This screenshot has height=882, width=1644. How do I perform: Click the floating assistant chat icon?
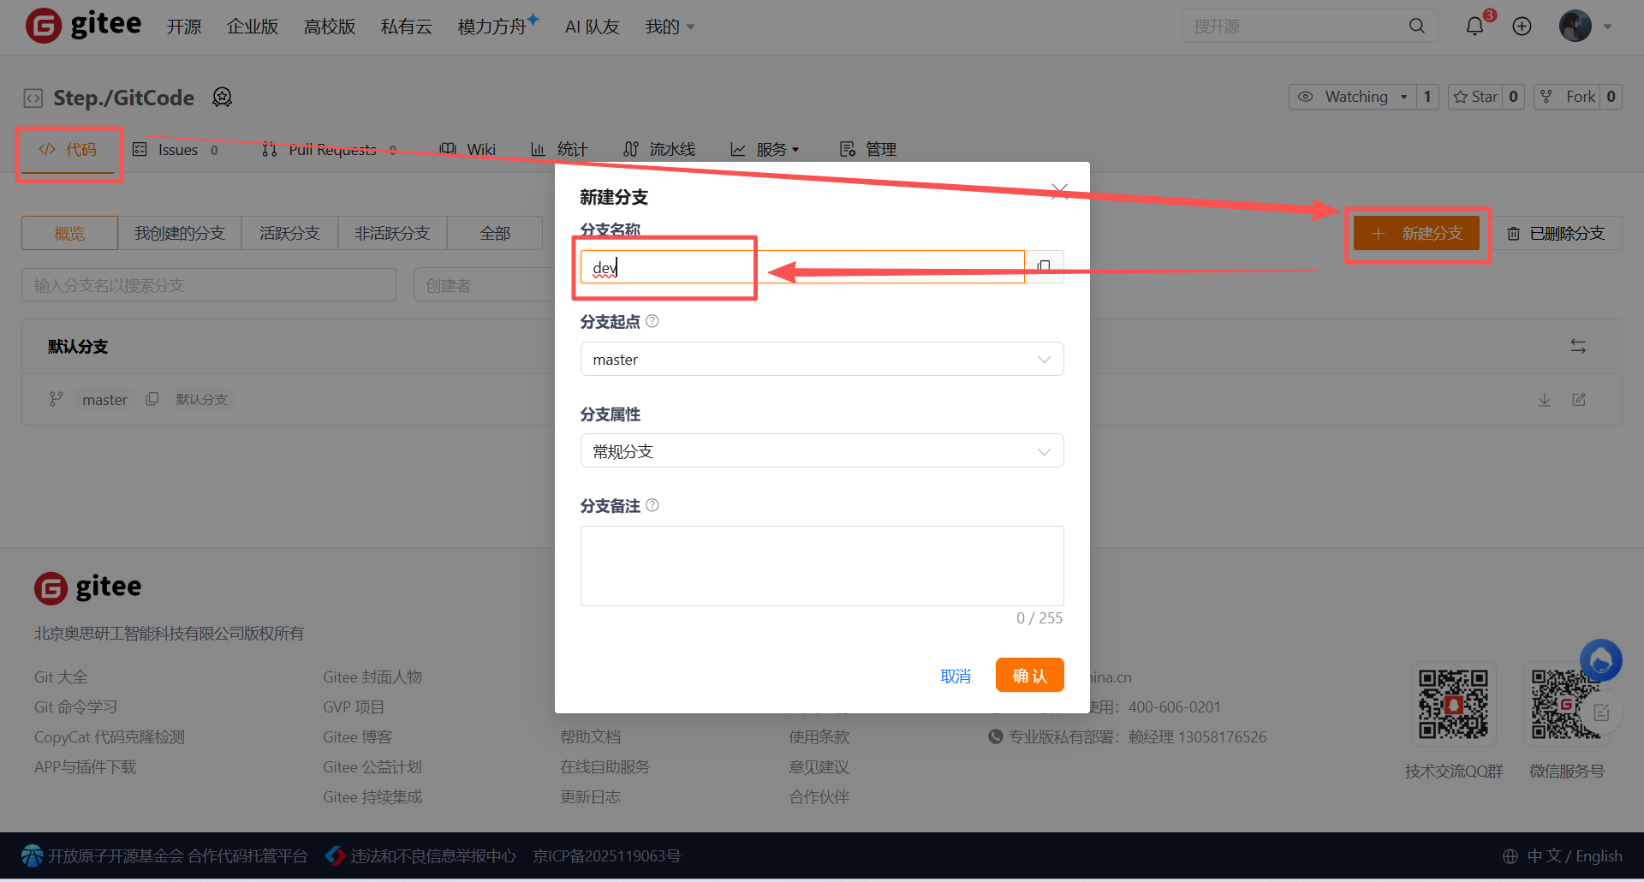pos(1601,660)
